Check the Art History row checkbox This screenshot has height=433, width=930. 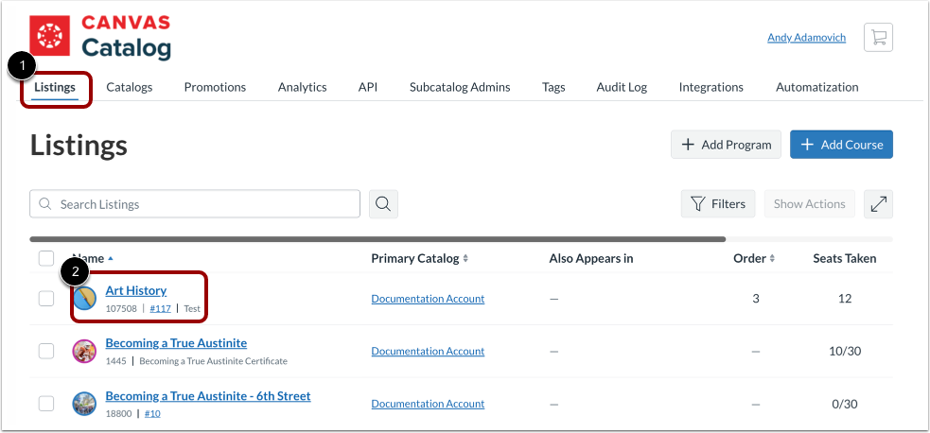pyautogui.click(x=46, y=299)
